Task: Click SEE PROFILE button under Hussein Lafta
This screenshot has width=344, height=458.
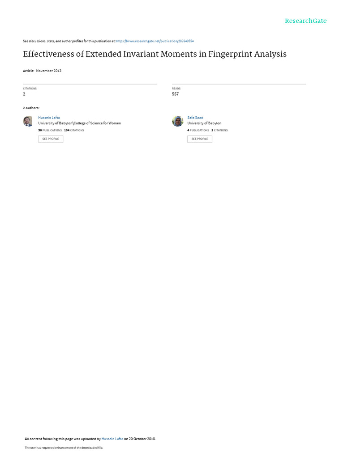Action: point(51,139)
